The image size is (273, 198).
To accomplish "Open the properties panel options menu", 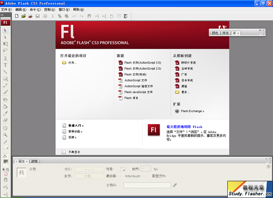I will (x=269, y=162).
